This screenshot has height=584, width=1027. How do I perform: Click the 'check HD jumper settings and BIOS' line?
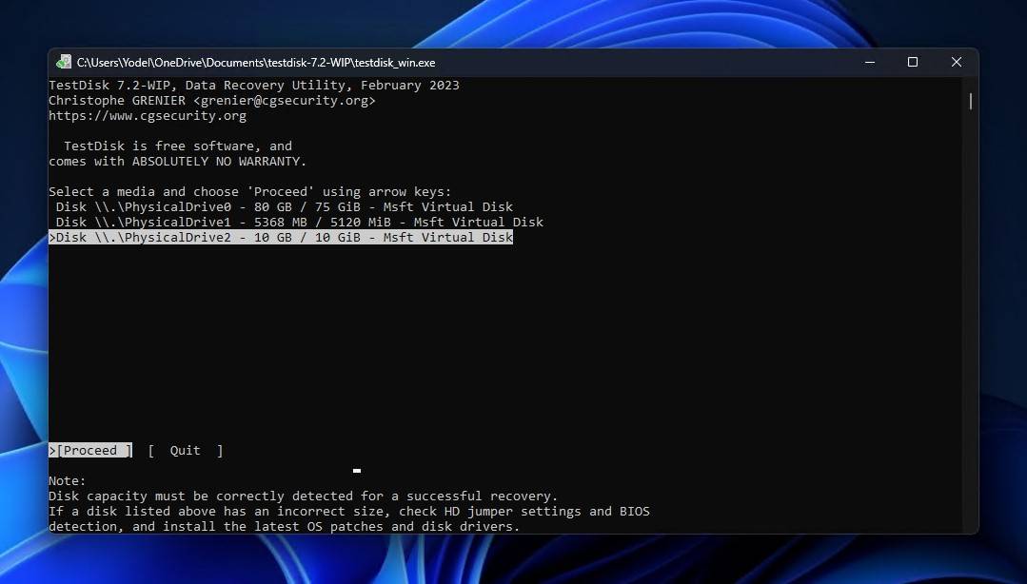tap(349, 511)
